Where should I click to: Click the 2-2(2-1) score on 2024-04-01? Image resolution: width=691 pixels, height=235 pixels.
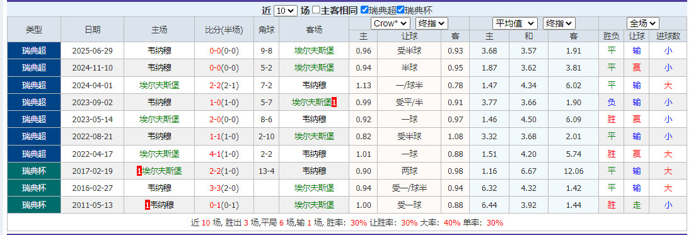point(224,85)
